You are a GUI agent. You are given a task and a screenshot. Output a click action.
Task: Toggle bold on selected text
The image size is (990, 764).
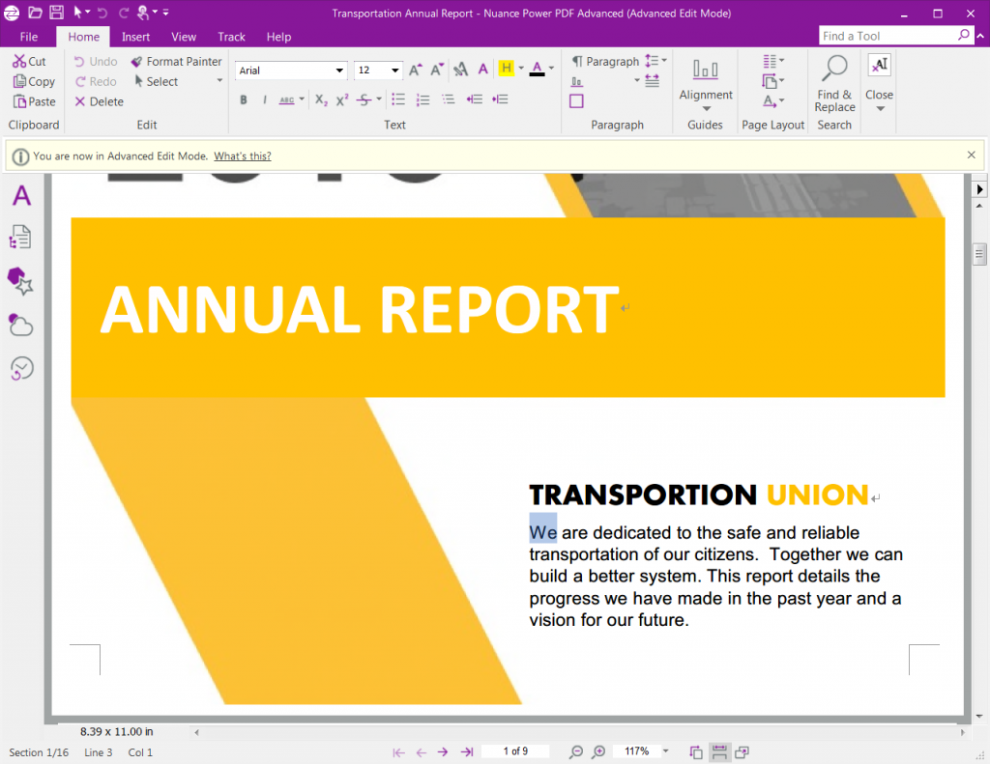click(x=244, y=99)
